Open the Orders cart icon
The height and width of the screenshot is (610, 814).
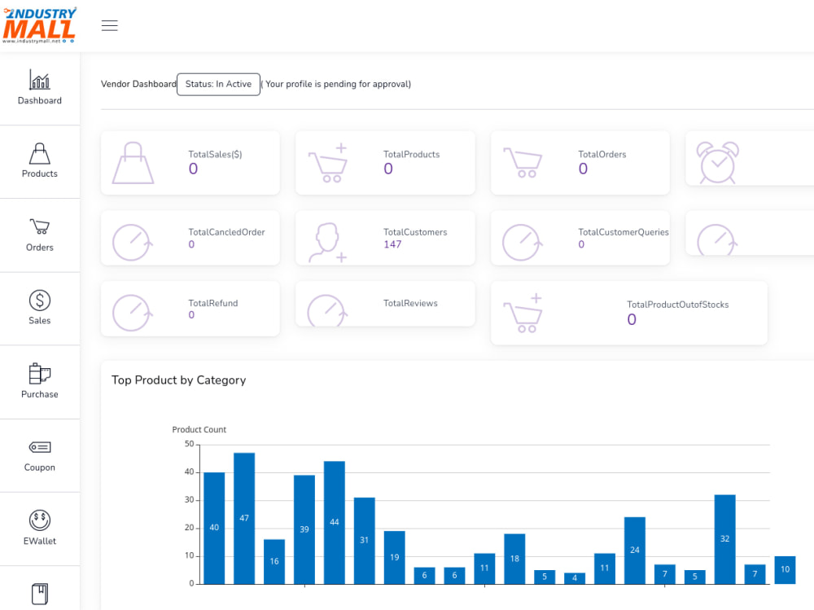(x=39, y=227)
